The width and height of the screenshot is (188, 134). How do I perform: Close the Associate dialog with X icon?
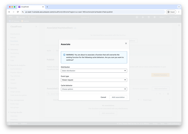126,43
